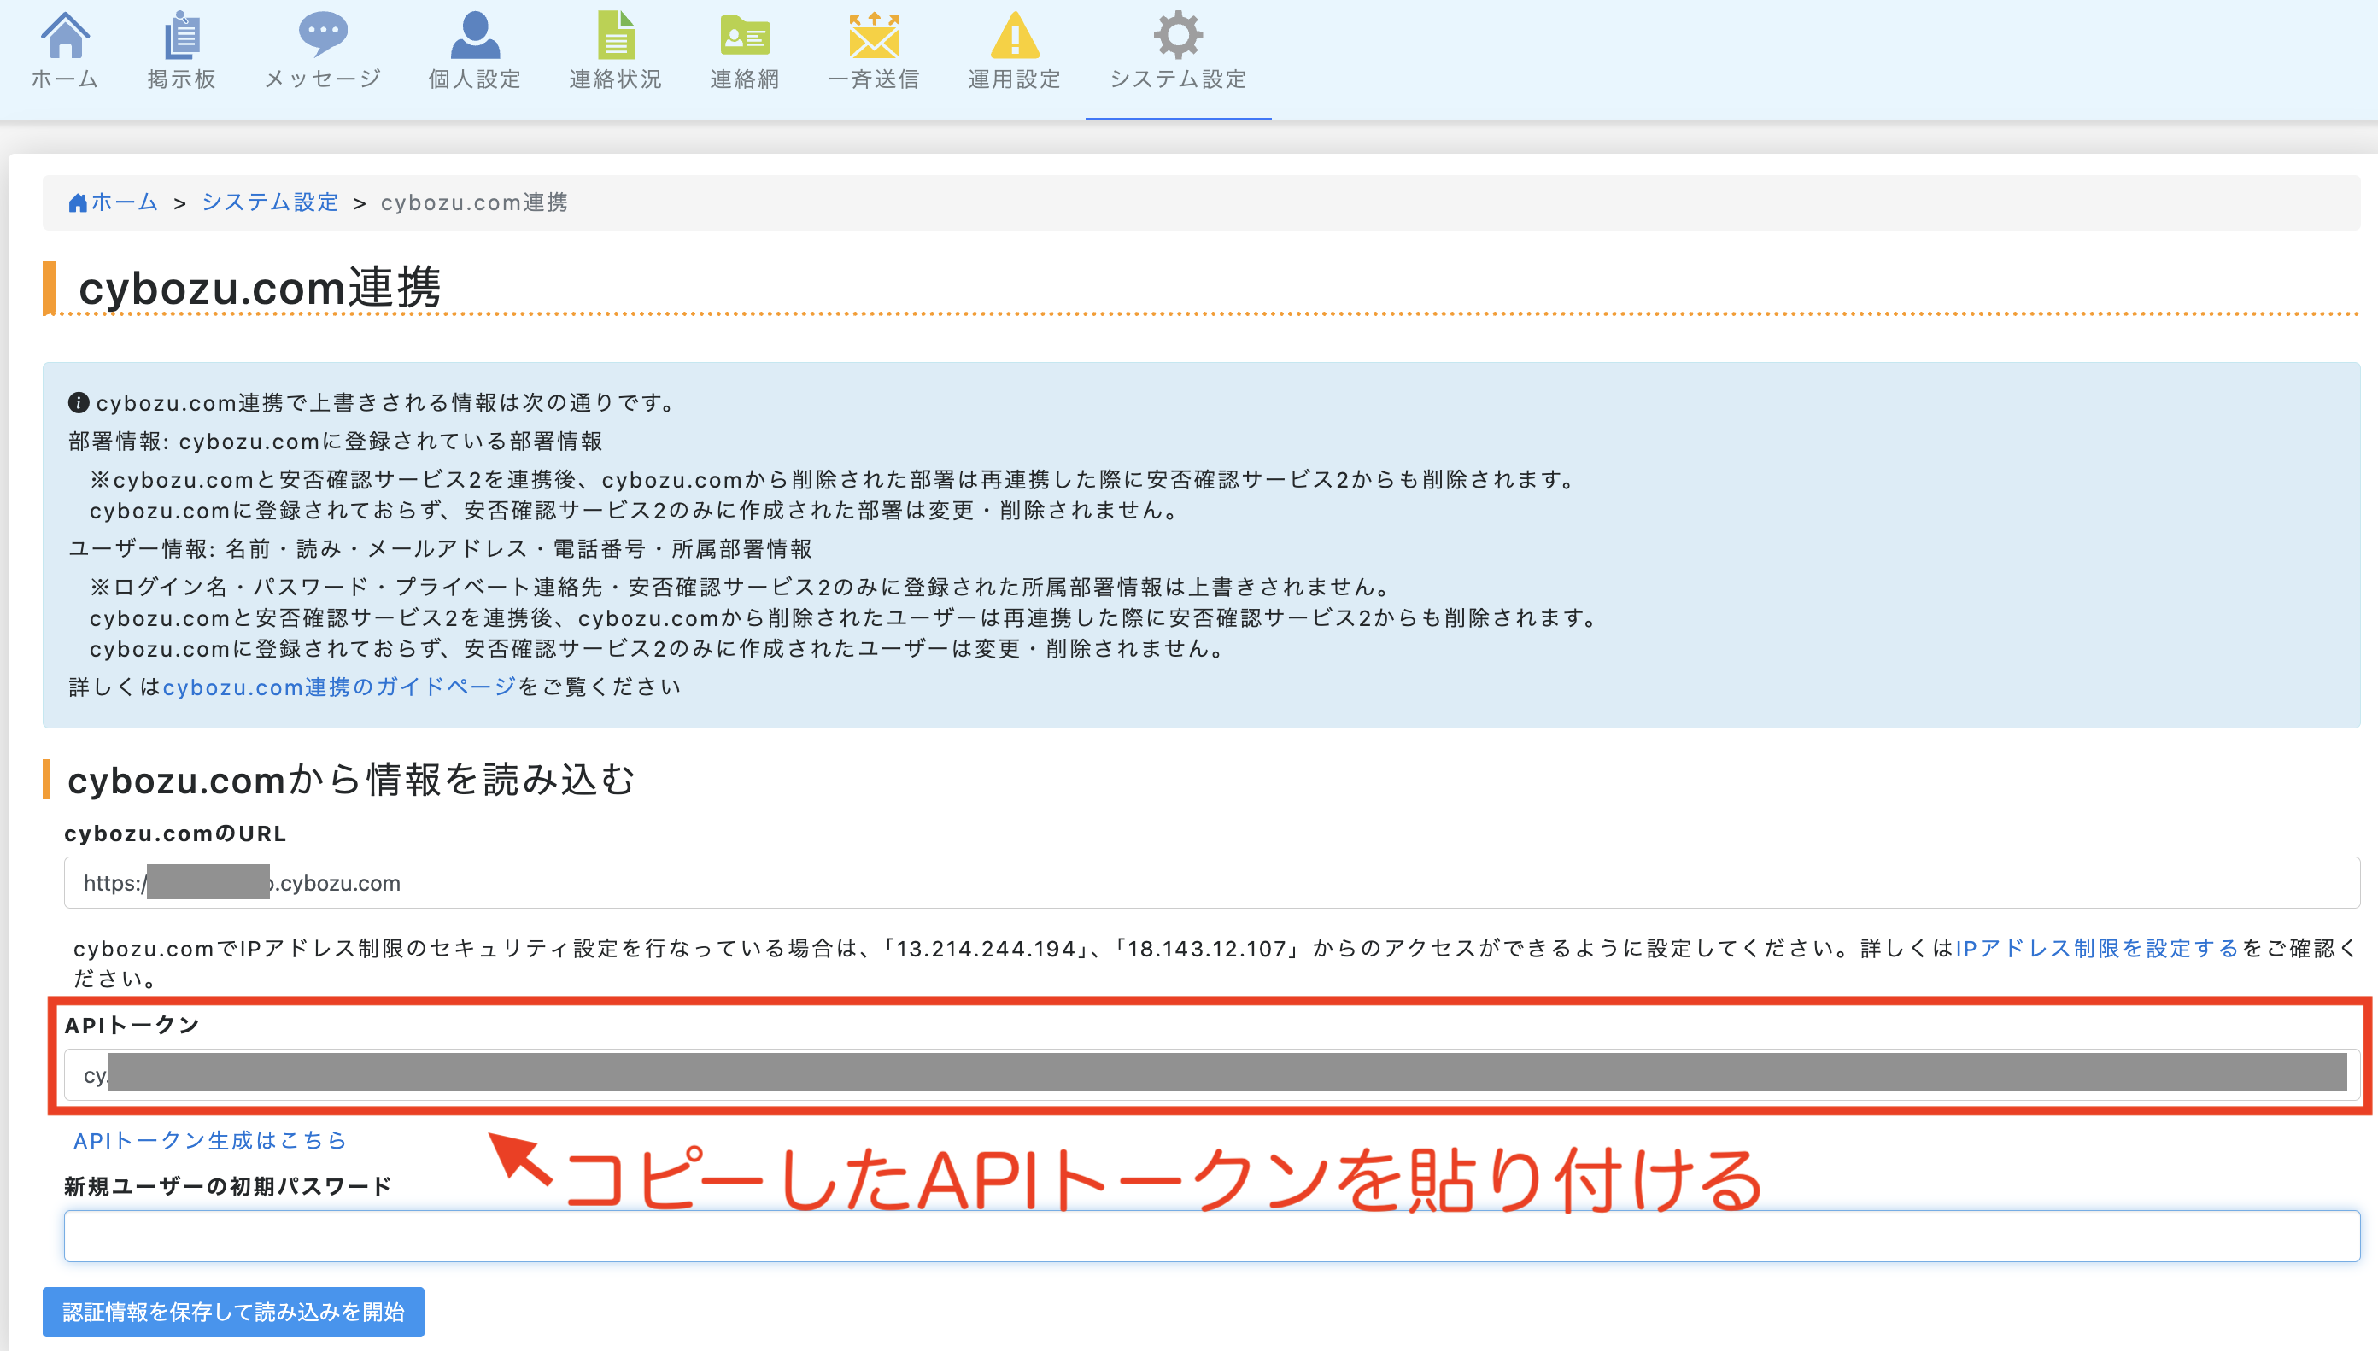Viewport: 2378px width, 1351px height.
Task: Click the IP address text 18.143.12.107
Action: pyautogui.click(x=1207, y=948)
